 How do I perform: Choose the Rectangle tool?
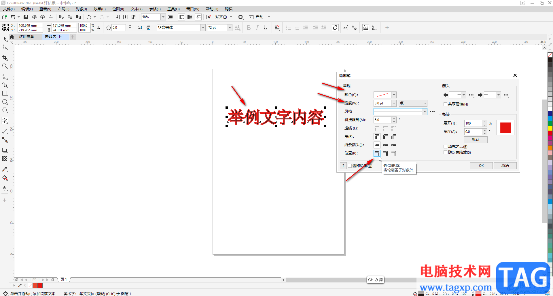[x=5, y=93]
